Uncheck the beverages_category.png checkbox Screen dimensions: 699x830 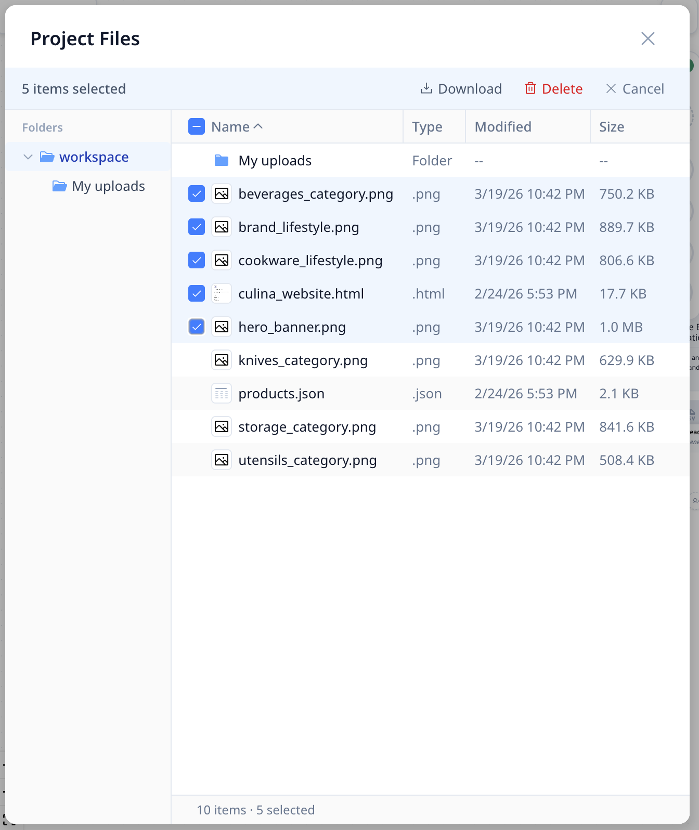[197, 194]
